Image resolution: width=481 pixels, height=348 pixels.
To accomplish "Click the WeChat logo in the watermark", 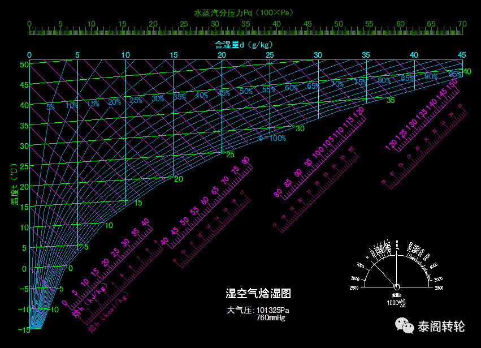I will pyautogui.click(x=404, y=325).
